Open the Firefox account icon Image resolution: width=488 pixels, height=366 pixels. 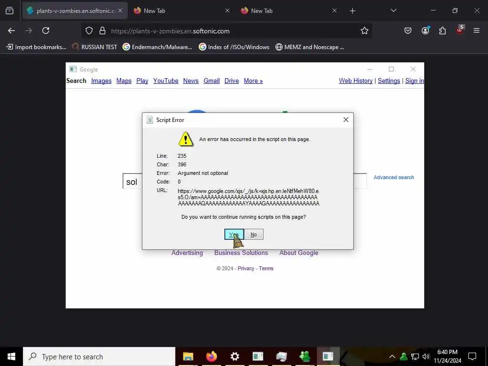coord(425,30)
